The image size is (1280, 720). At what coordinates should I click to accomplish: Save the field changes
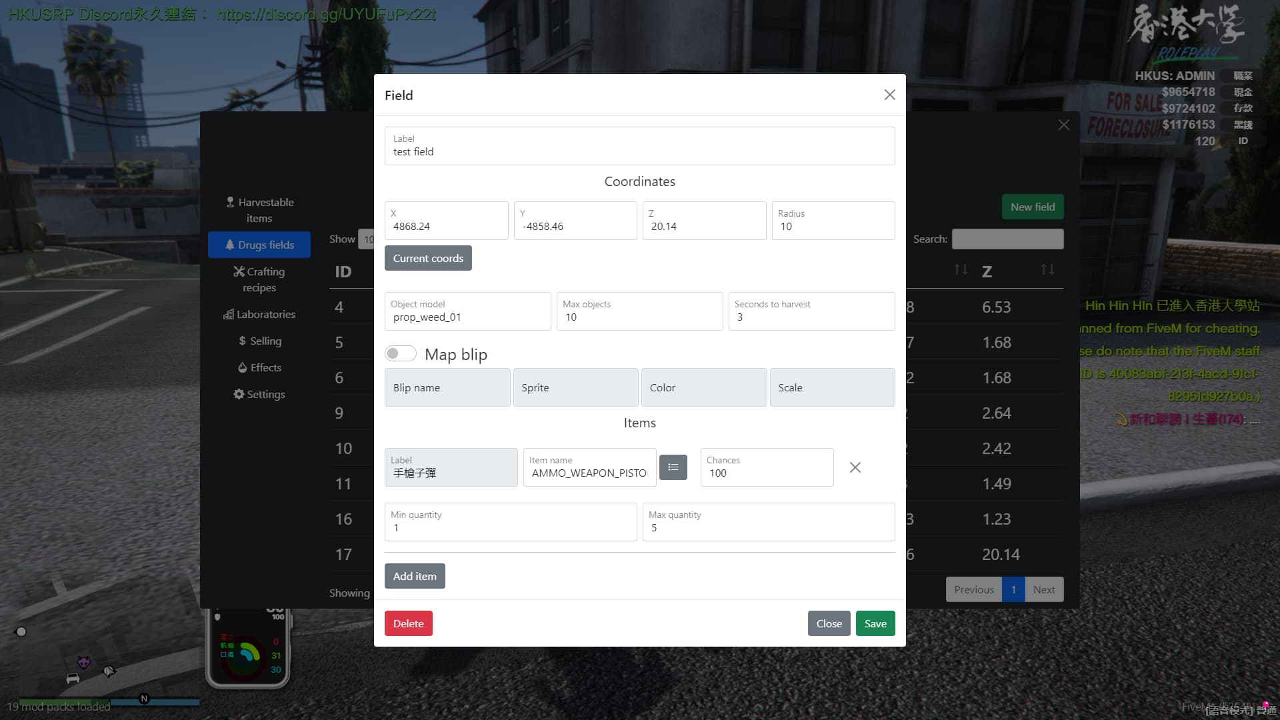875,623
